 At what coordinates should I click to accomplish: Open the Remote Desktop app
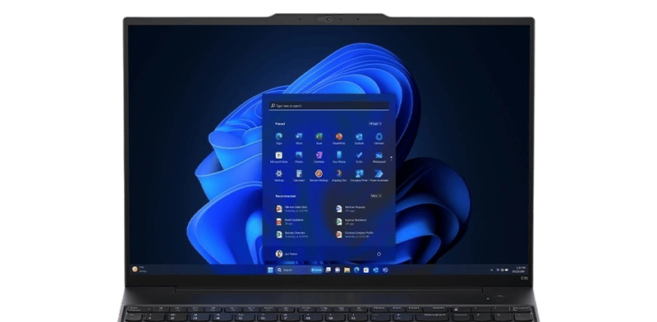pos(319,175)
